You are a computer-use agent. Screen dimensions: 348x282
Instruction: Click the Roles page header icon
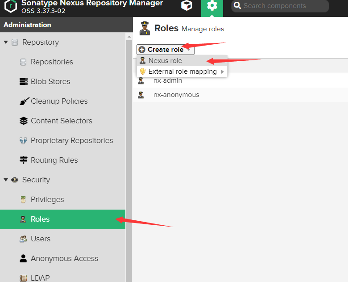point(145,28)
